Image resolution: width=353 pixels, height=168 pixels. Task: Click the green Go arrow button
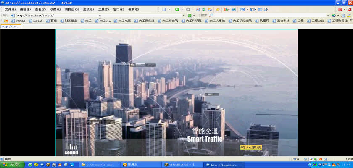tap(190, 16)
